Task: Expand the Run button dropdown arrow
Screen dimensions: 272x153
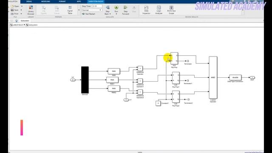Action: [x=116, y=14]
